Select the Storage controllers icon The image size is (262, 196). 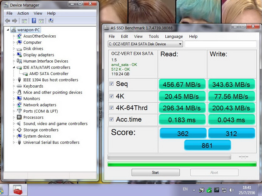point(19,130)
